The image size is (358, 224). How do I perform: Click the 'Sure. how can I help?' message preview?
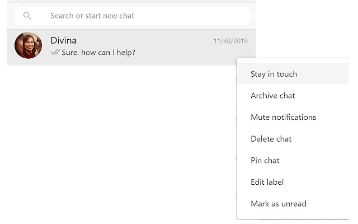pyautogui.click(x=98, y=53)
